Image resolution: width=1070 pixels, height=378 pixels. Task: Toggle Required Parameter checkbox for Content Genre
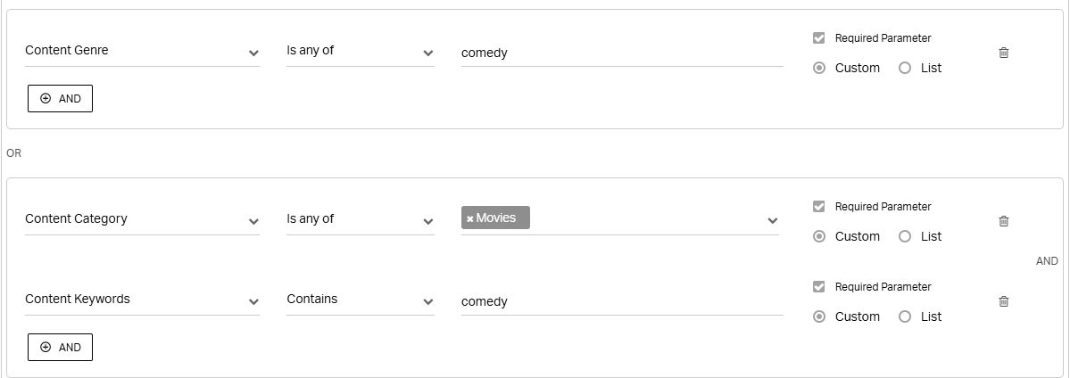[x=819, y=38]
